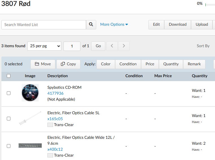This screenshot has height=160, width=215.
Task: Check the Spybotics CD-ROM row checkbox
Action: point(8,93)
